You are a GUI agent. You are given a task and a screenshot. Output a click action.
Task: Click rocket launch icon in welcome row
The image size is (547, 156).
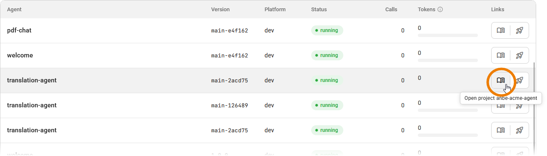[x=520, y=55]
